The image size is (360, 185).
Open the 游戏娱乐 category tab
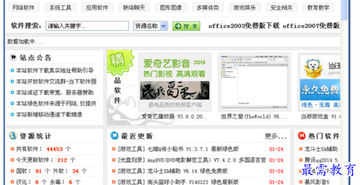point(244,8)
